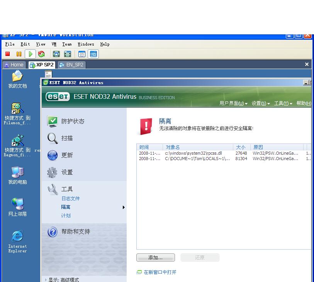Expand the 工具(T) dropdown menu
This screenshot has height=282, width=314.
[283, 103]
